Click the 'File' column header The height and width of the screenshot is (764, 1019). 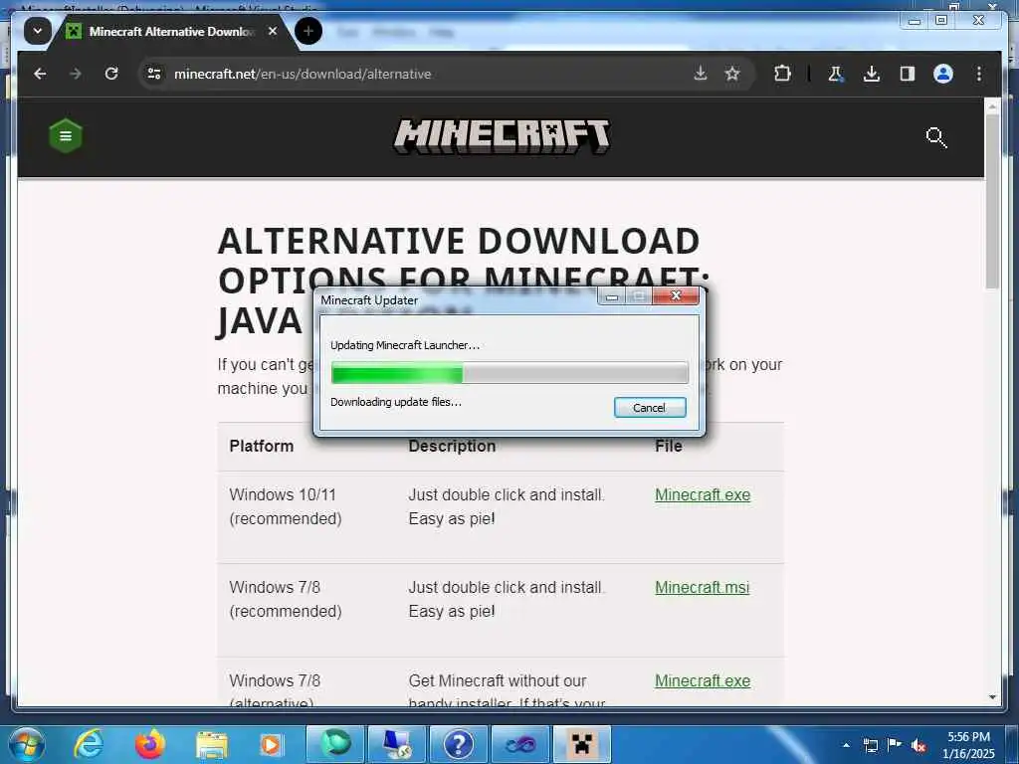669,446
